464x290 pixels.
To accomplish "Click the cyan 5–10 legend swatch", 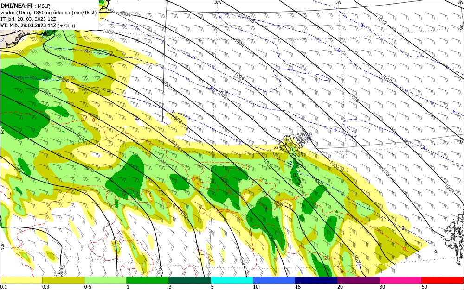I will coord(232,280).
